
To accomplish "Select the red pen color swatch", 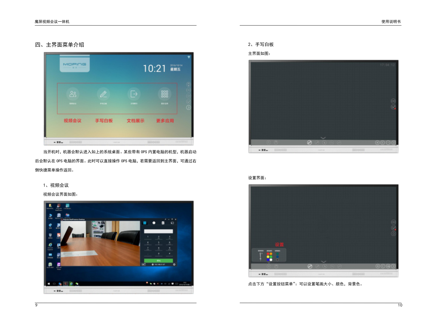I will (x=268, y=254).
